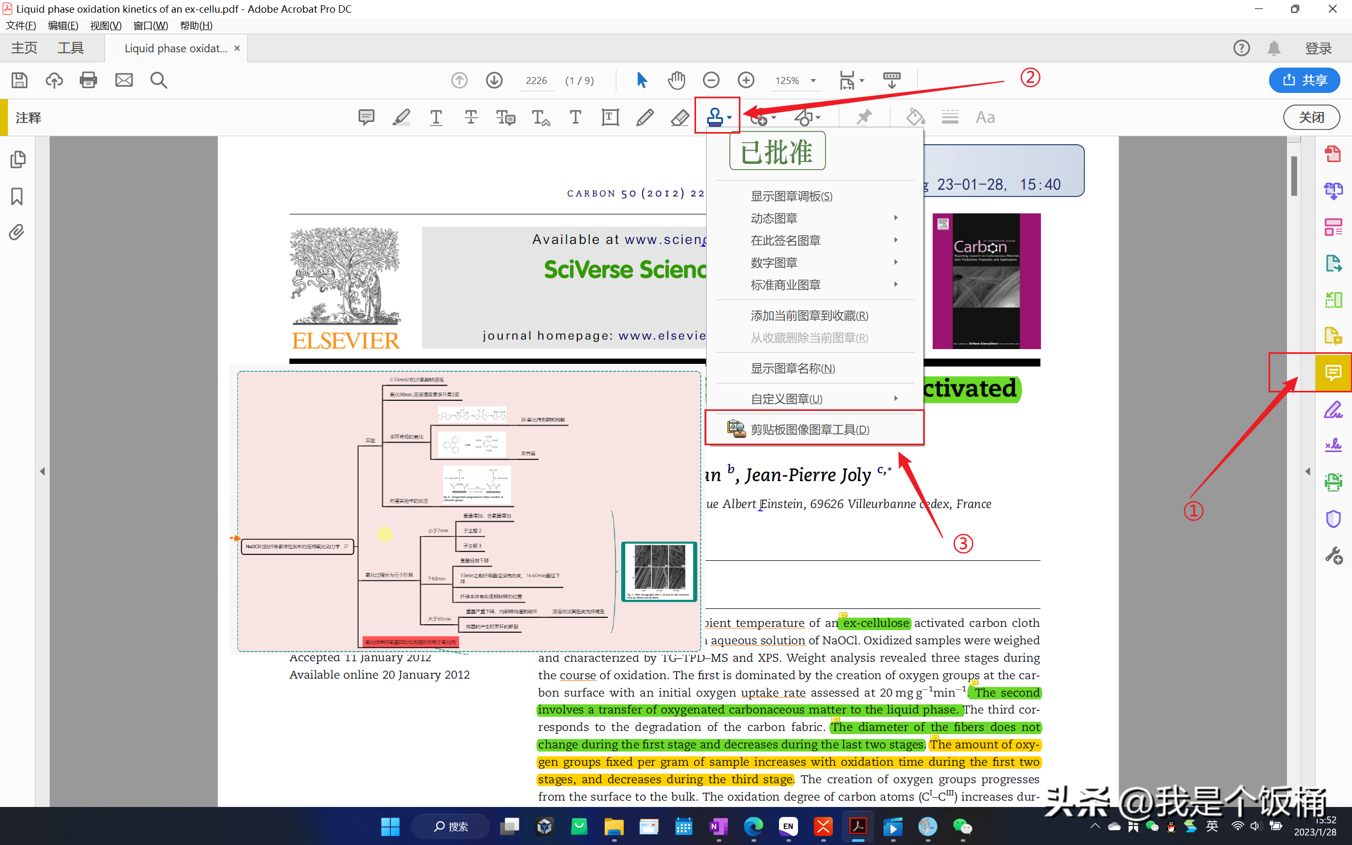
Task: Select the text box tool
Action: coord(610,117)
